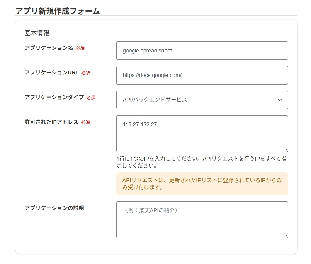311x264 pixels.
Task: Click the アプリケーションURL label
Action: pos(51,73)
